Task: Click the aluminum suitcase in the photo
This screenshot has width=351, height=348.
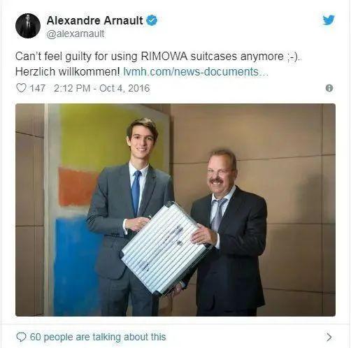Action: pos(164,249)
